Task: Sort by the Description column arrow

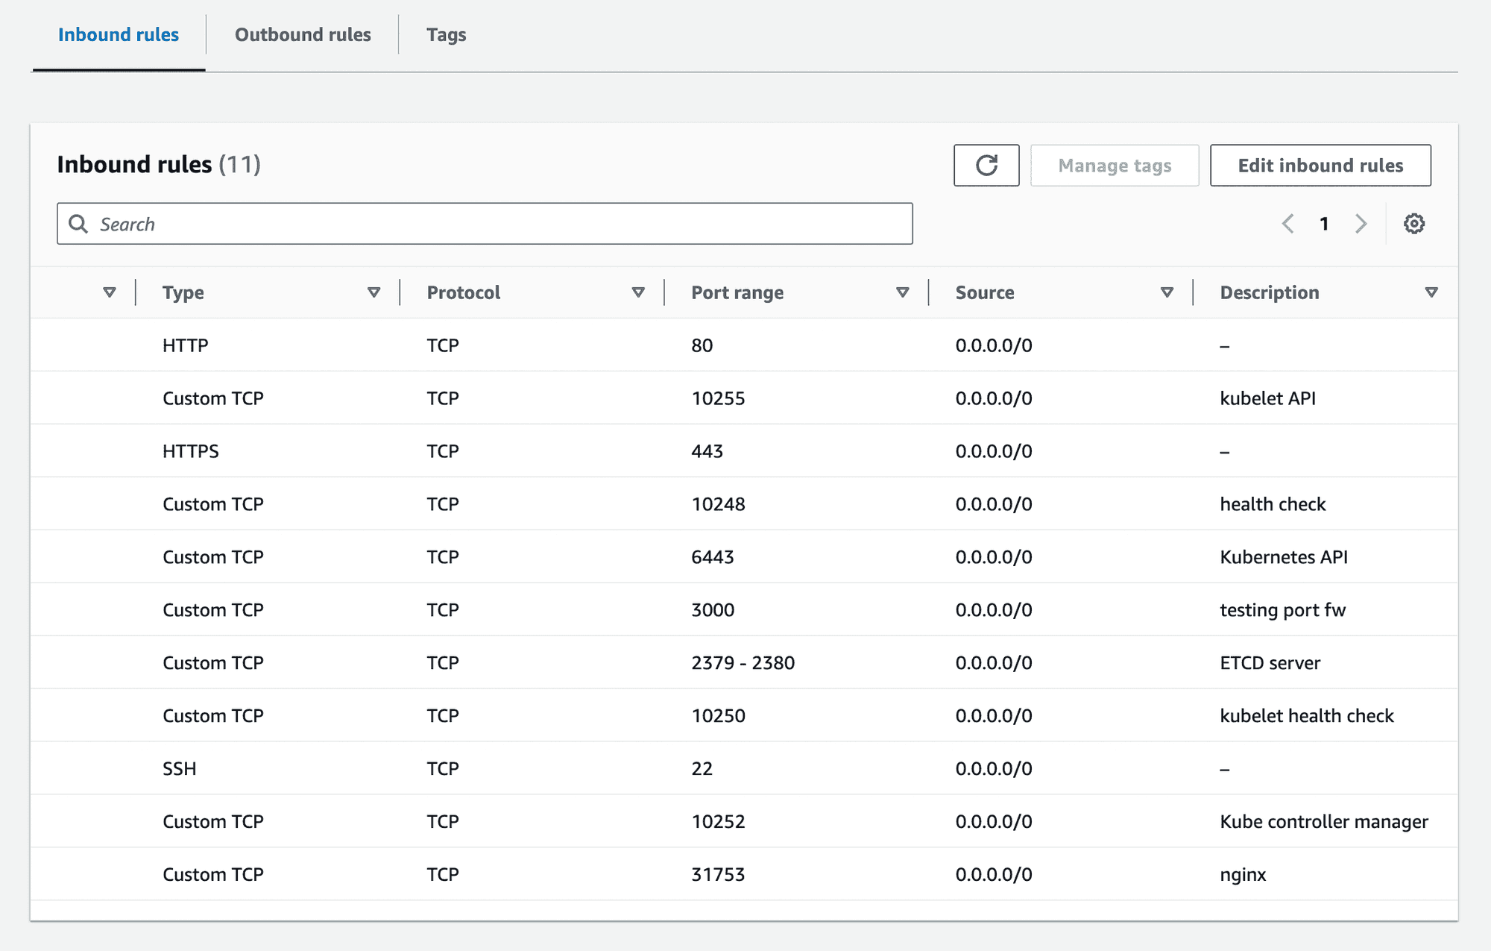Action: 1431,292
